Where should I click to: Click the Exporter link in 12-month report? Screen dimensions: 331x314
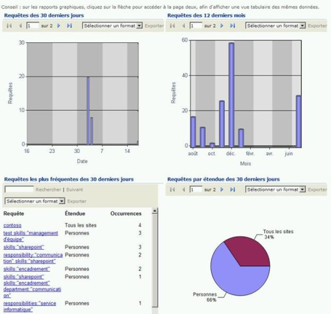coord(317,26)
